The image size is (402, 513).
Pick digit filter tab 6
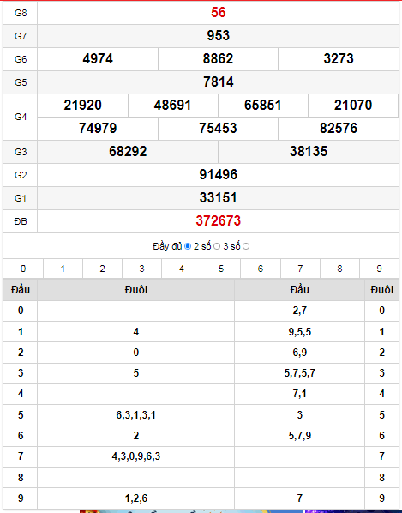[x=261, y=269]
